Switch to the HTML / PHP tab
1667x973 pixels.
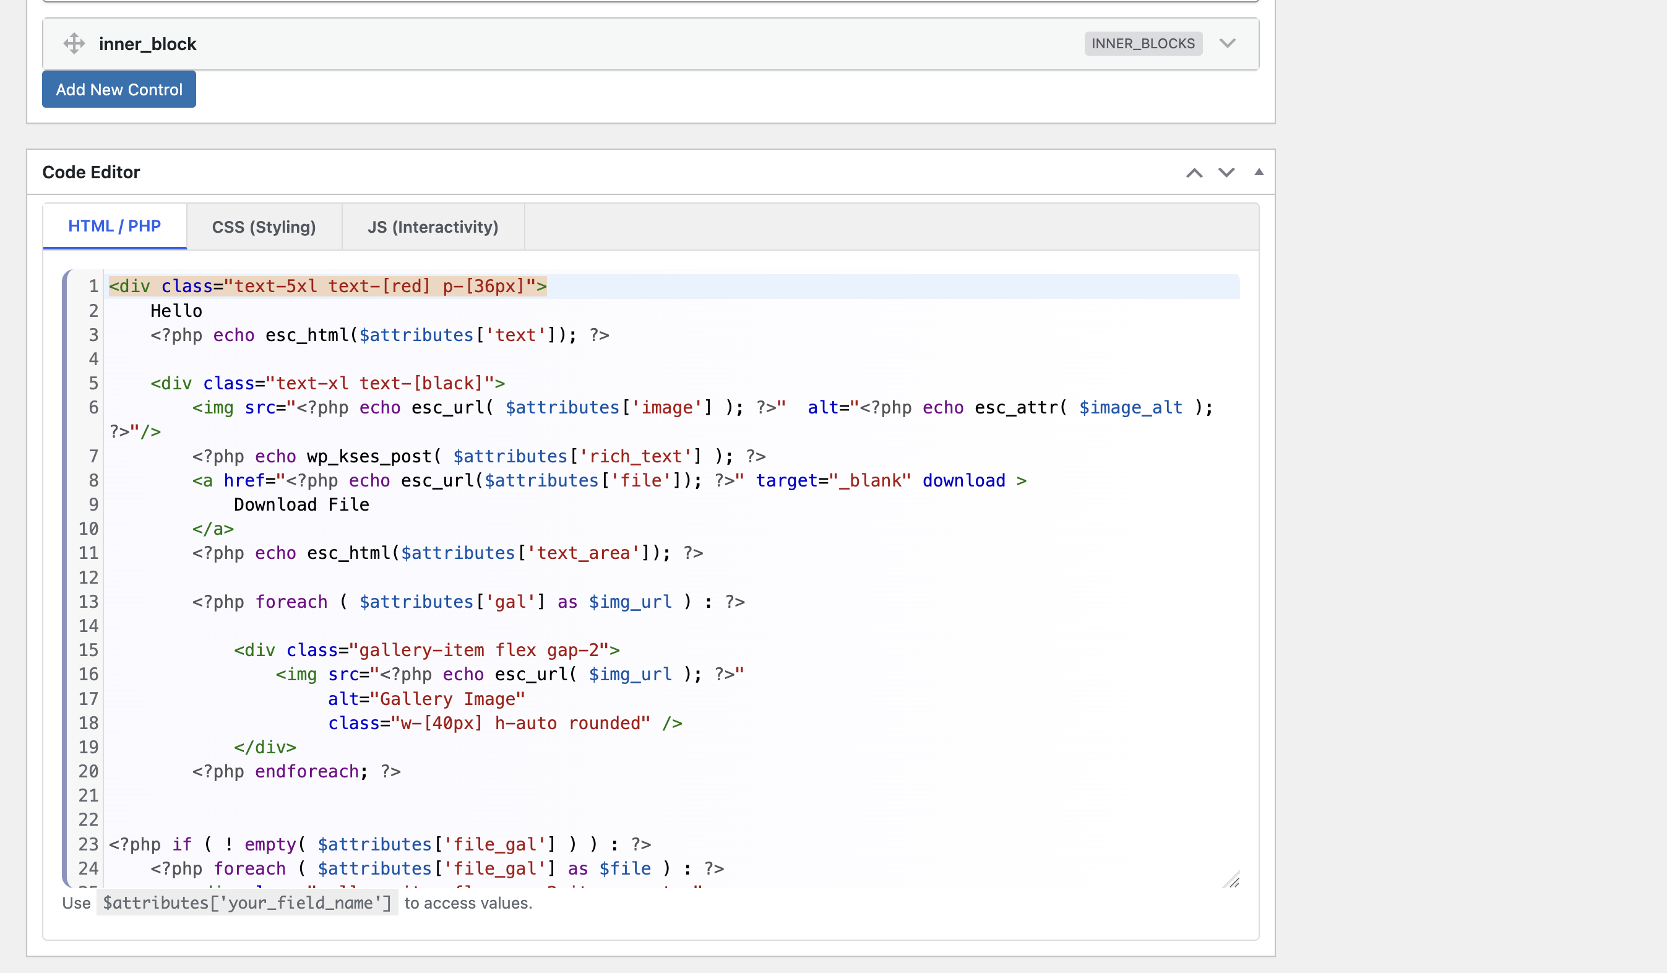pos(114,227)
